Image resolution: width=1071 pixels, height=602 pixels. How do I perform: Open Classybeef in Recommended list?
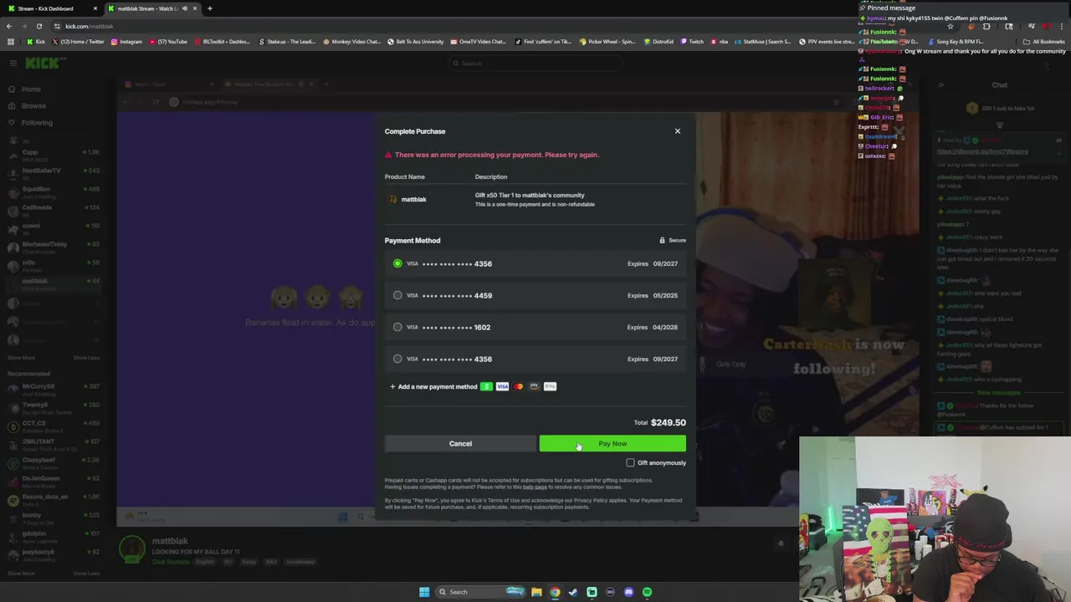pyautogui.click(x=54, y=462)
